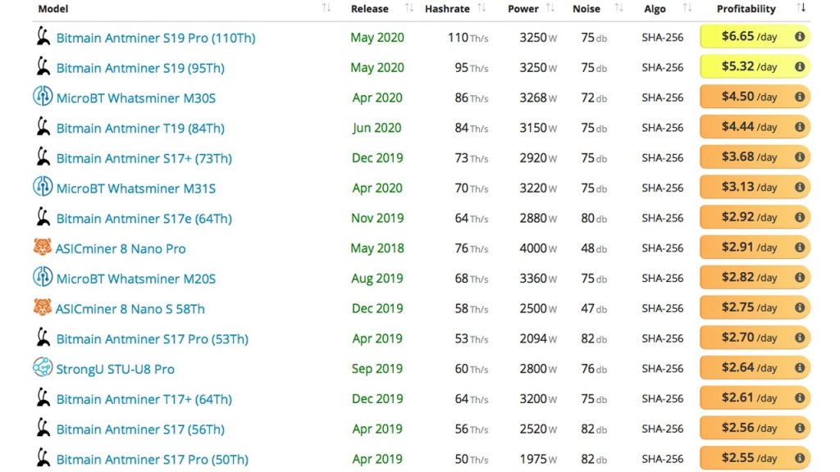
Task: Click StrongU logo beside STU-U8 Pro
Action: (x=43, y=368)
